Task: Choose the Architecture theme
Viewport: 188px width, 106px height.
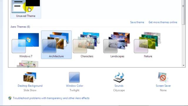Action: point(56,45)
